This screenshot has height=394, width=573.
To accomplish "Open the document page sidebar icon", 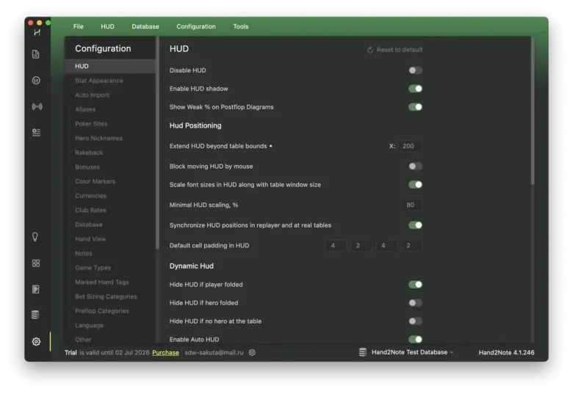I will click(x=36, y=54).
